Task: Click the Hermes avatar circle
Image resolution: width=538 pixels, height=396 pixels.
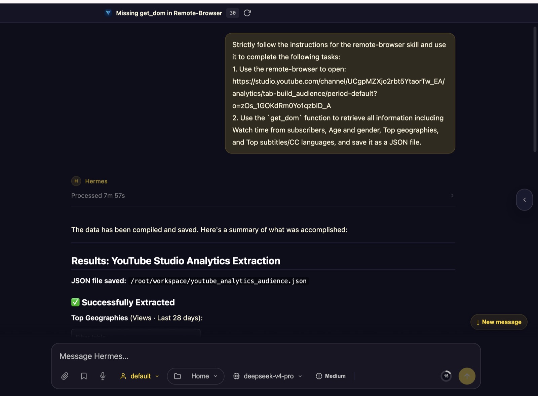Action: pos(76,181)
